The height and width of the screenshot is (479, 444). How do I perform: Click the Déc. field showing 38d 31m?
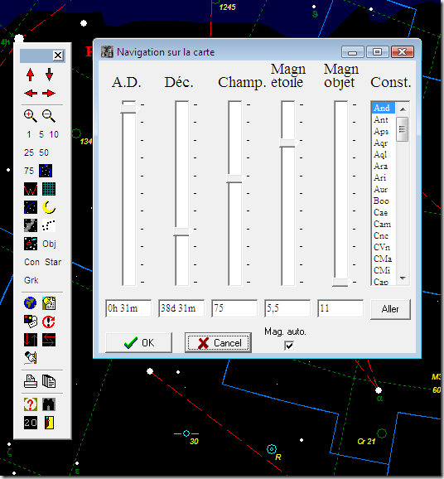pos(181,308)
